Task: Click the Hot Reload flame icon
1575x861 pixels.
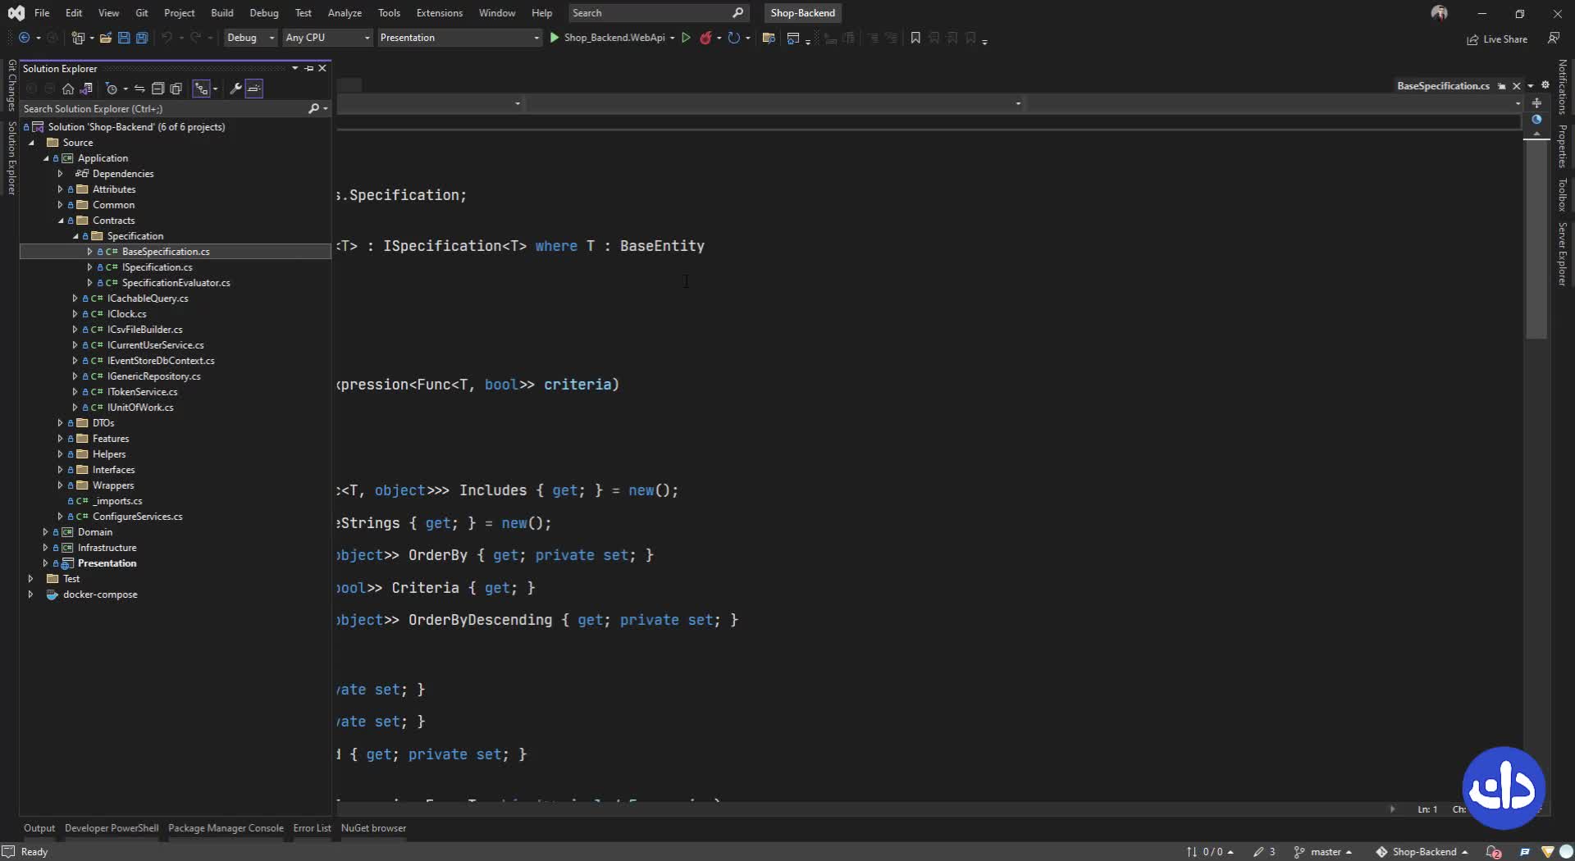Action: [705, 38]
